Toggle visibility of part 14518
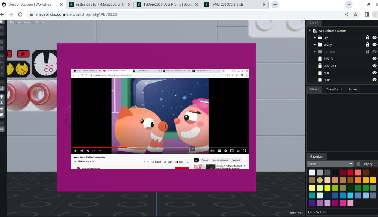 point(374,59)
